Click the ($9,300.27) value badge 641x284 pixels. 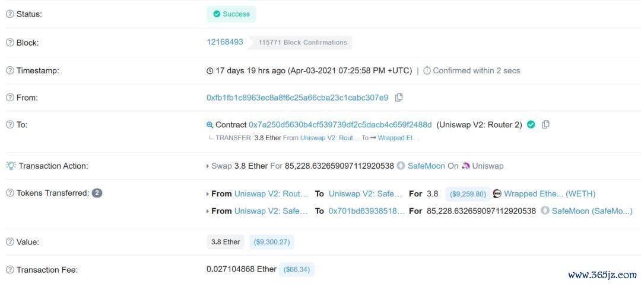(271, 242)
